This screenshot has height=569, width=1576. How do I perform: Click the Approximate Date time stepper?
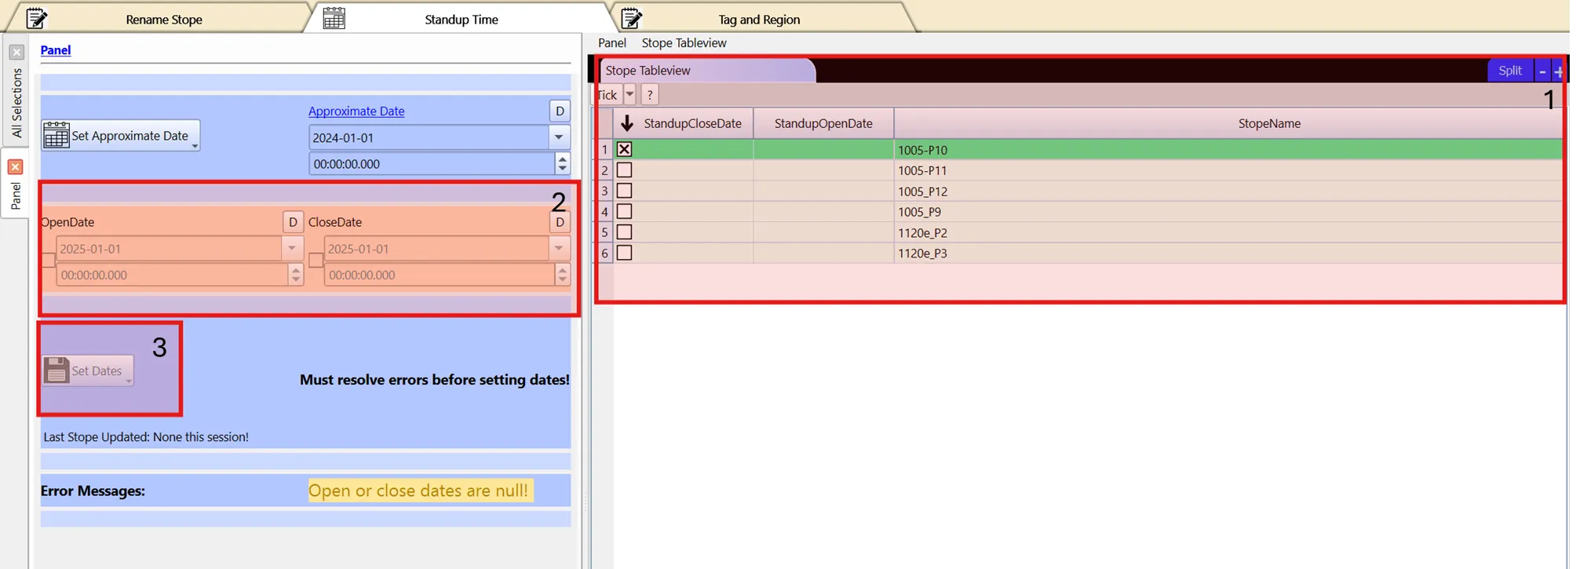[x=562, y=164]
